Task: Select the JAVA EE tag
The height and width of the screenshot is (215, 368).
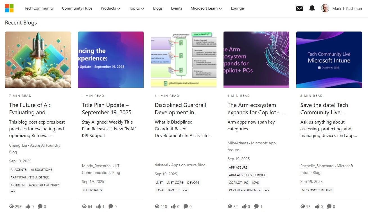Action: tap(173, 190)
